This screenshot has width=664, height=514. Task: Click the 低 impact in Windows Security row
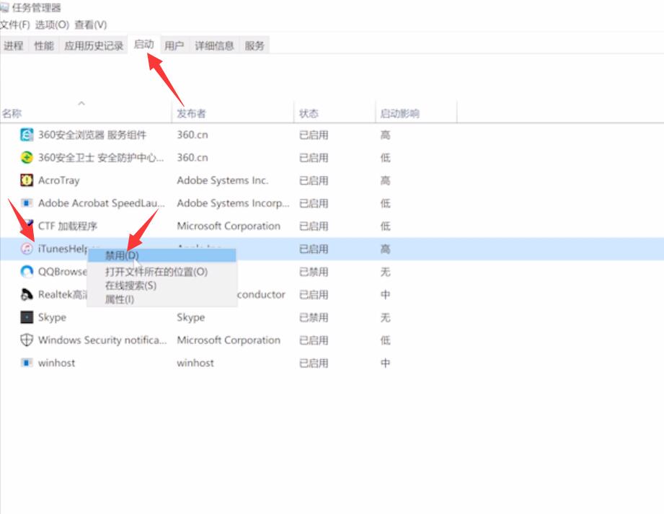point(386,340)
